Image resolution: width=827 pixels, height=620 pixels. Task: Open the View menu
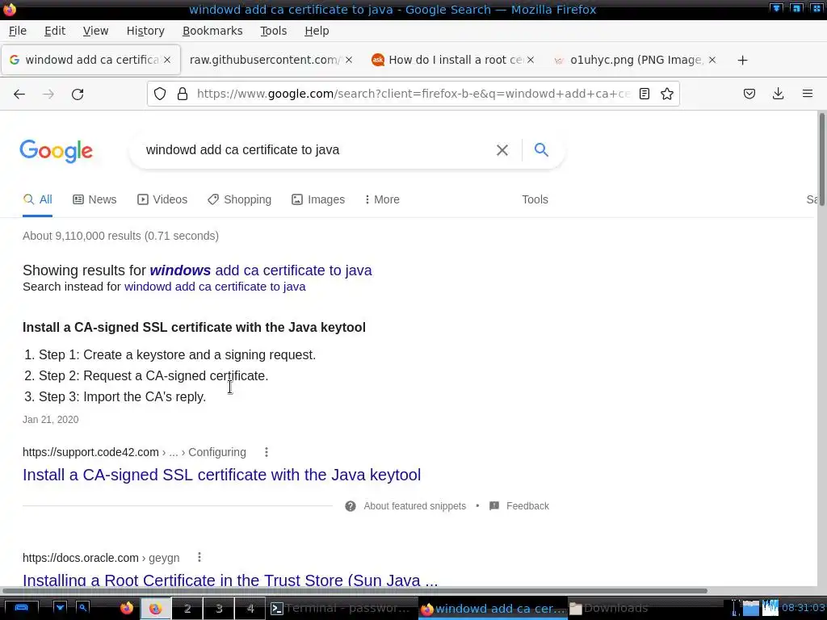(x=95, y=31)
